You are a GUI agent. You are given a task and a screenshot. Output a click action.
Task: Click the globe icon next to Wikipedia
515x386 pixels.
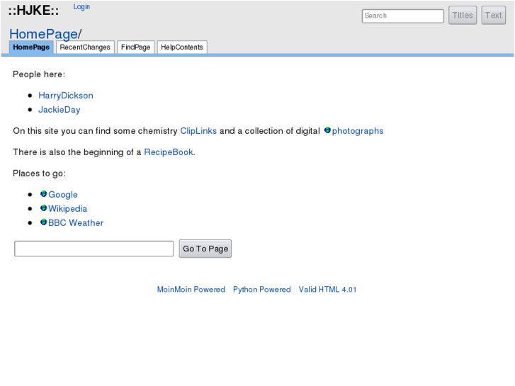43,208
